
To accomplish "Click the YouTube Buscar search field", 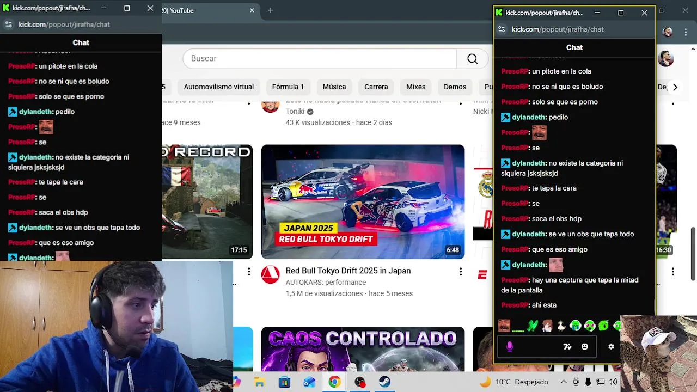I will point(320,59).
